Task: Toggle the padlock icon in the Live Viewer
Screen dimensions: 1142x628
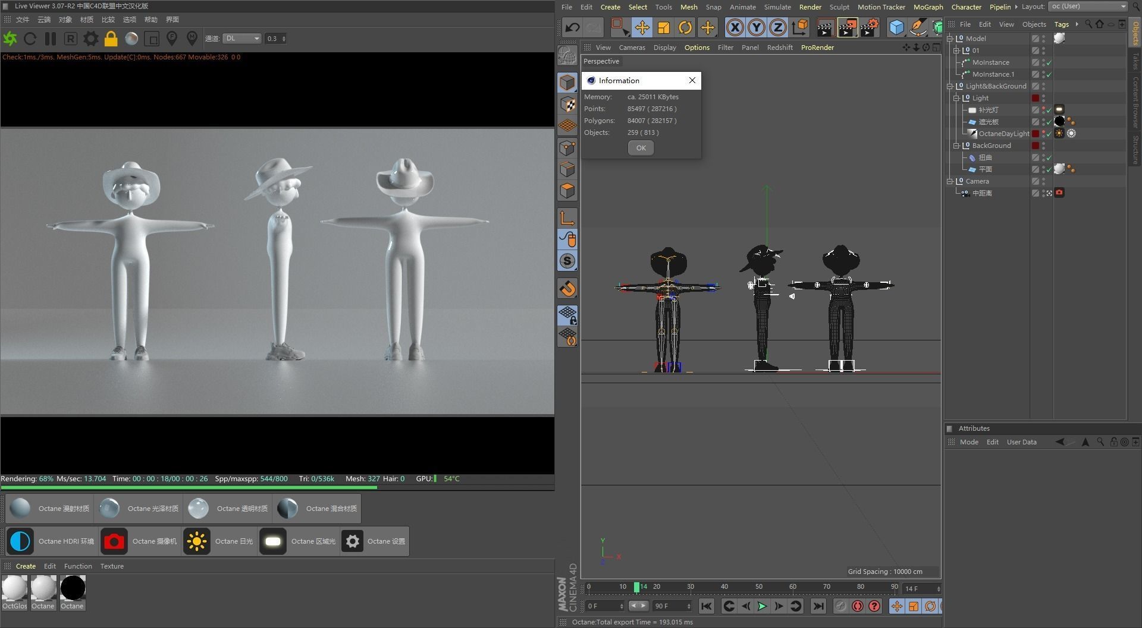Action: point(111,38)
